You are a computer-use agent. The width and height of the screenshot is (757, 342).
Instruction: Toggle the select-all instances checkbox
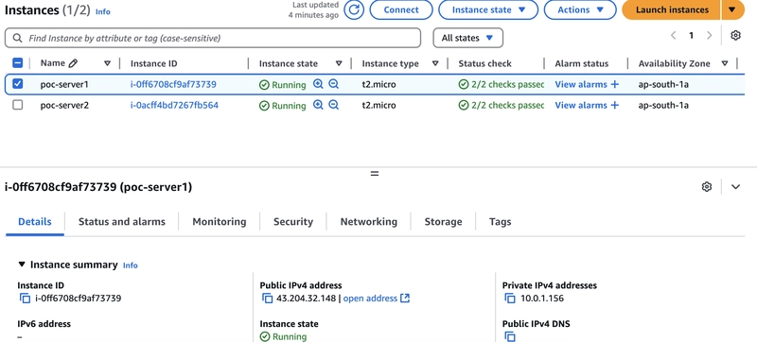17,63
